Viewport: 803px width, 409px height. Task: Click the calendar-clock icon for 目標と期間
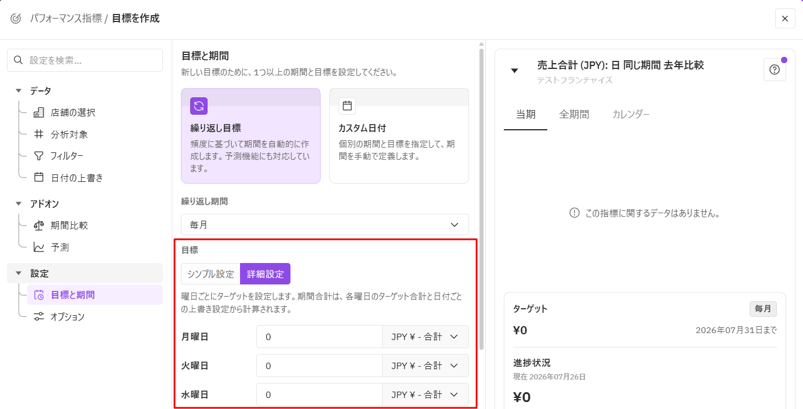pyautogui.click(x=39, y=295)
